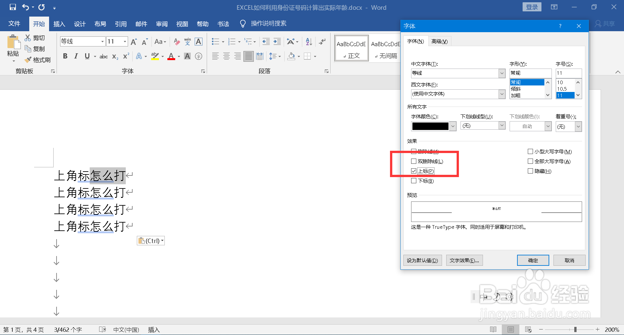
Task: Switch to the 插入 Insert tab
Action: pos(59,24)
